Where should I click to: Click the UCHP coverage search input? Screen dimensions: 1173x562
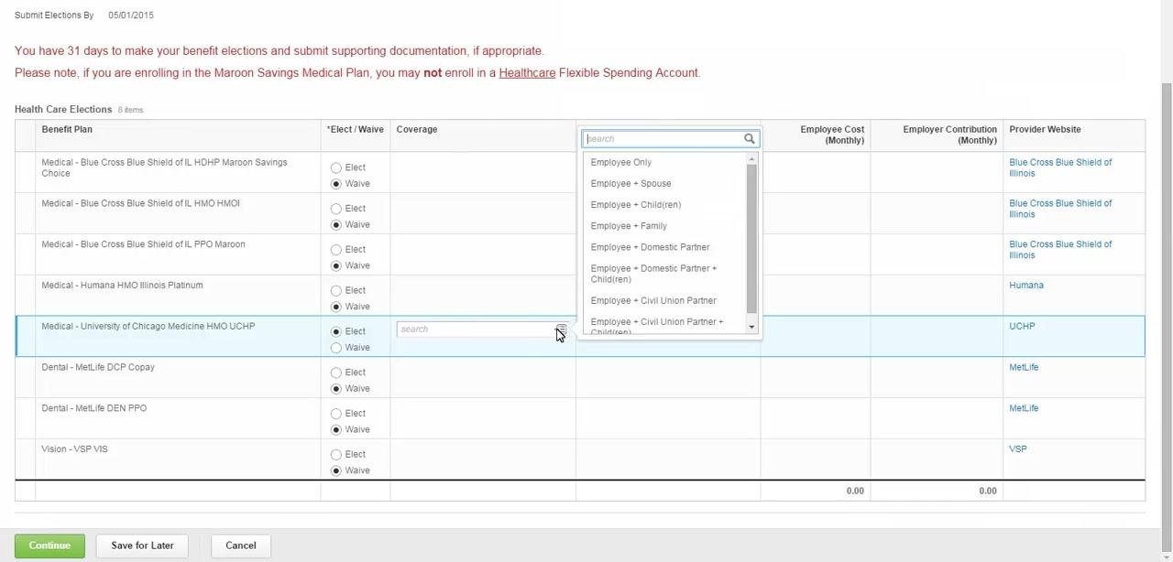(x=476, y=330)
